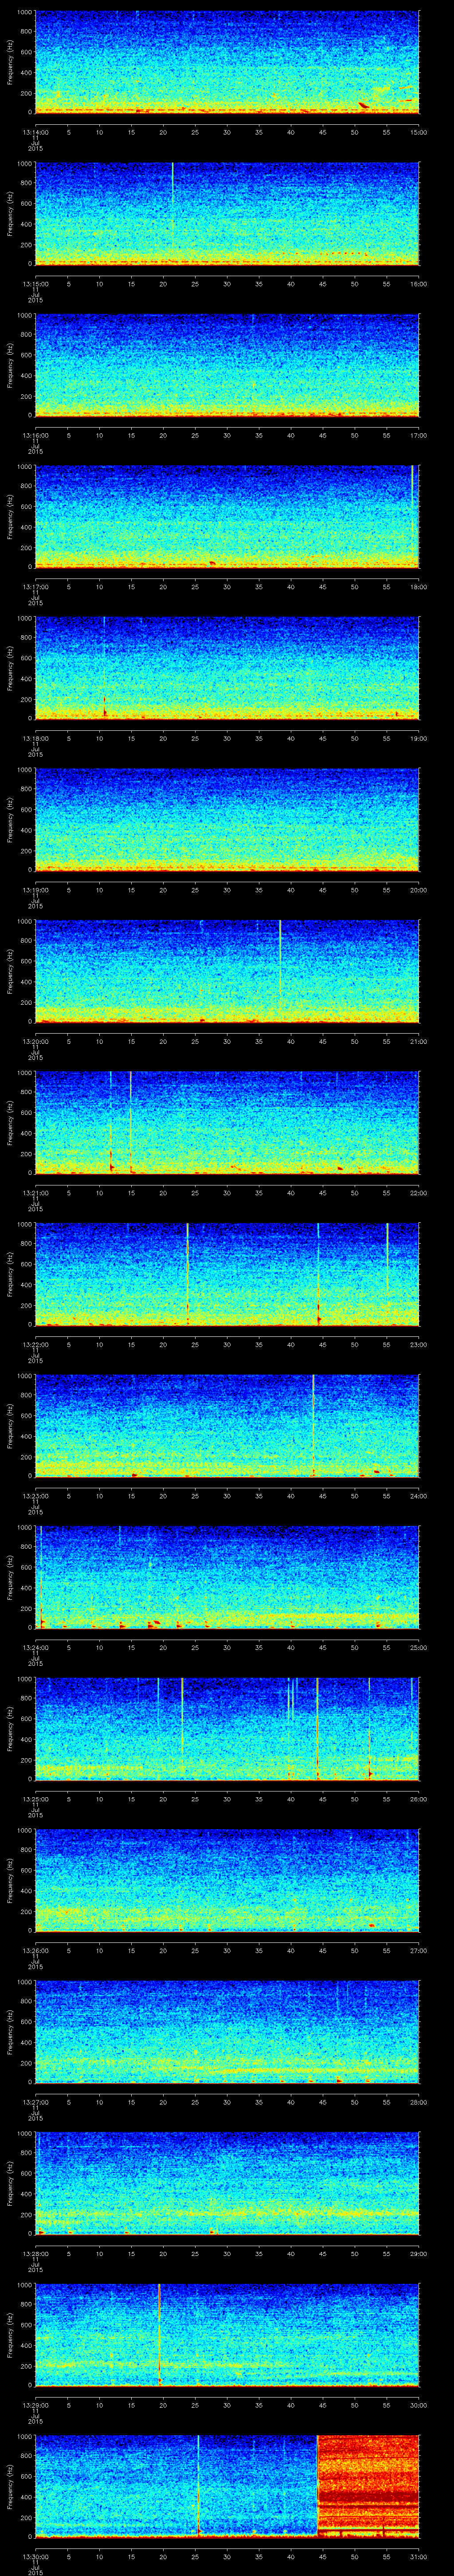Click the tall yellow spike in the 13:23 spectrogram
454x2576 pixels.
[313, 1425]
